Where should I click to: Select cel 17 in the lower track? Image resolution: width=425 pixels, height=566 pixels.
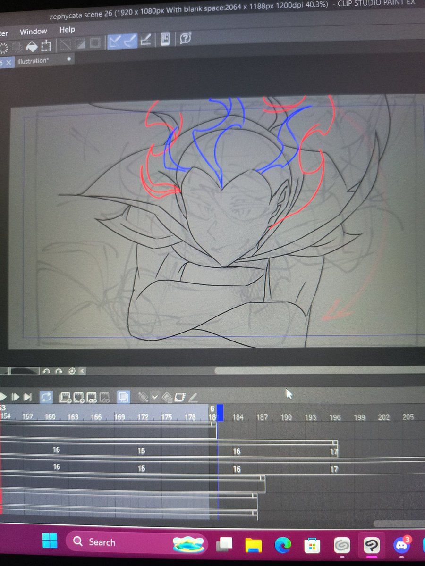(x=334, y=470)
